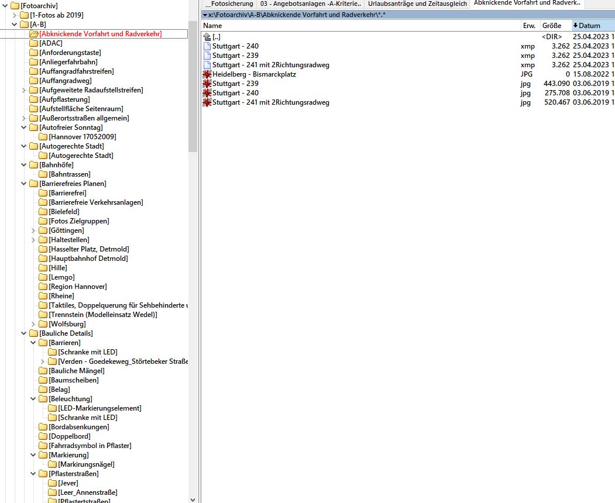Select Bauliche Mängel folder

77,371
